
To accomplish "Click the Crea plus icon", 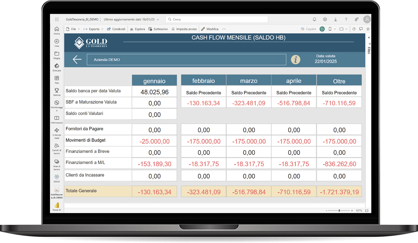I will point(57,42).
